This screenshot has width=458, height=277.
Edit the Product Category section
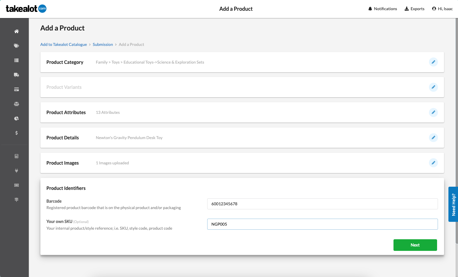pos(433,62)
